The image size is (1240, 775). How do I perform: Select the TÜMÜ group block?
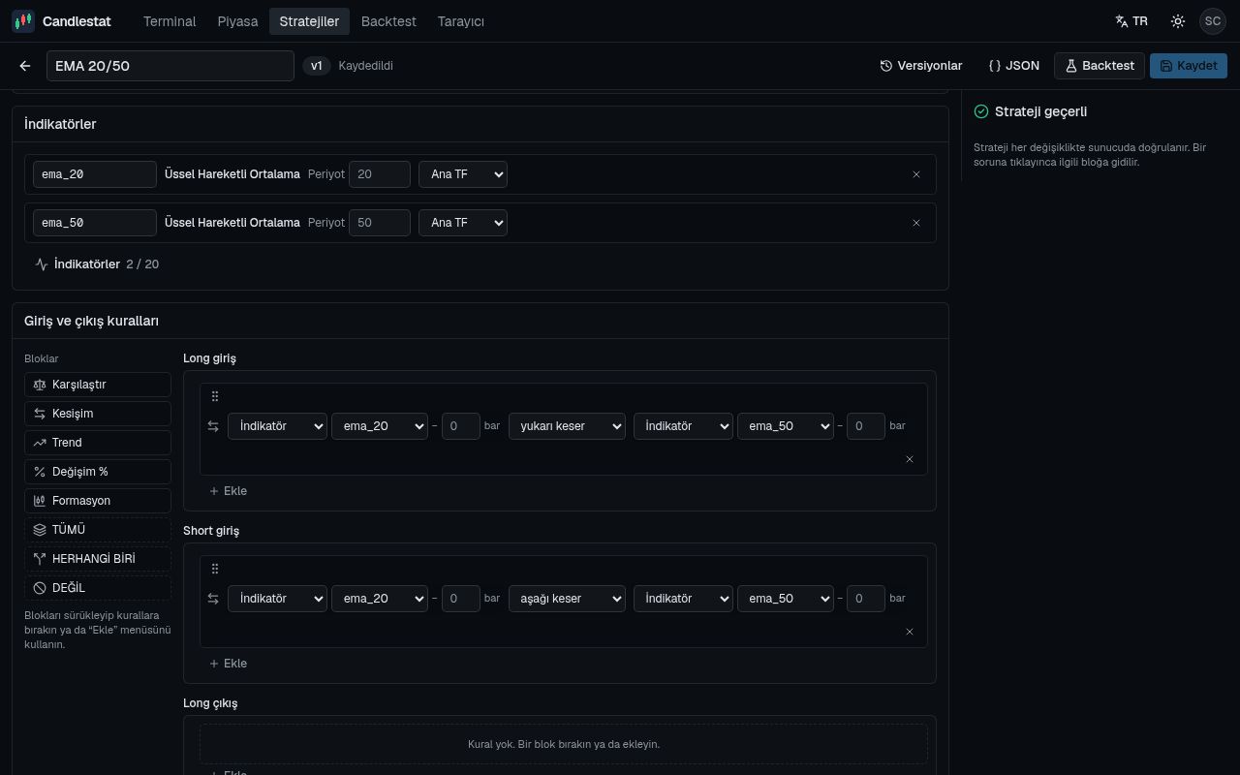98,530
